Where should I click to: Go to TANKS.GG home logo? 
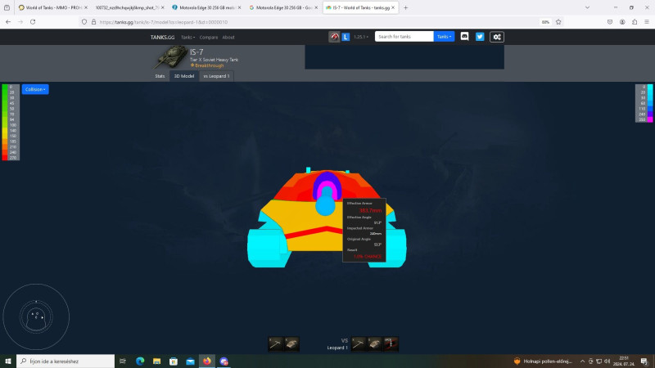162,37
